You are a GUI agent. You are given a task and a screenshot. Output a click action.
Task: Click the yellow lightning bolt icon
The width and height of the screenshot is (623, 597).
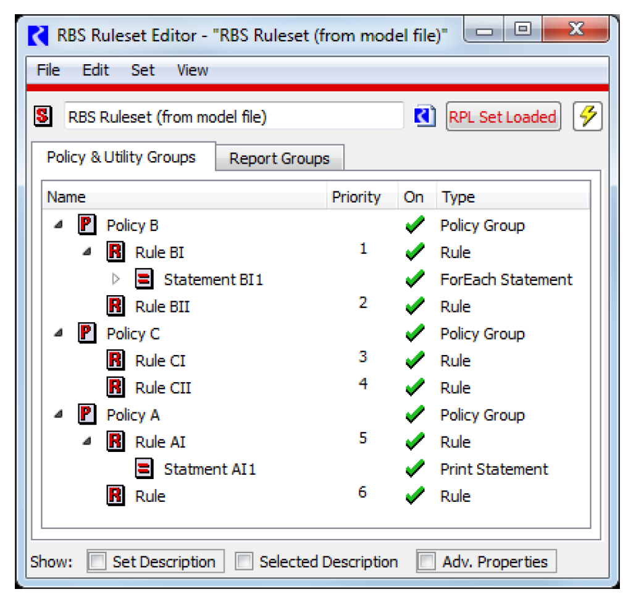(x=587, y=117)
